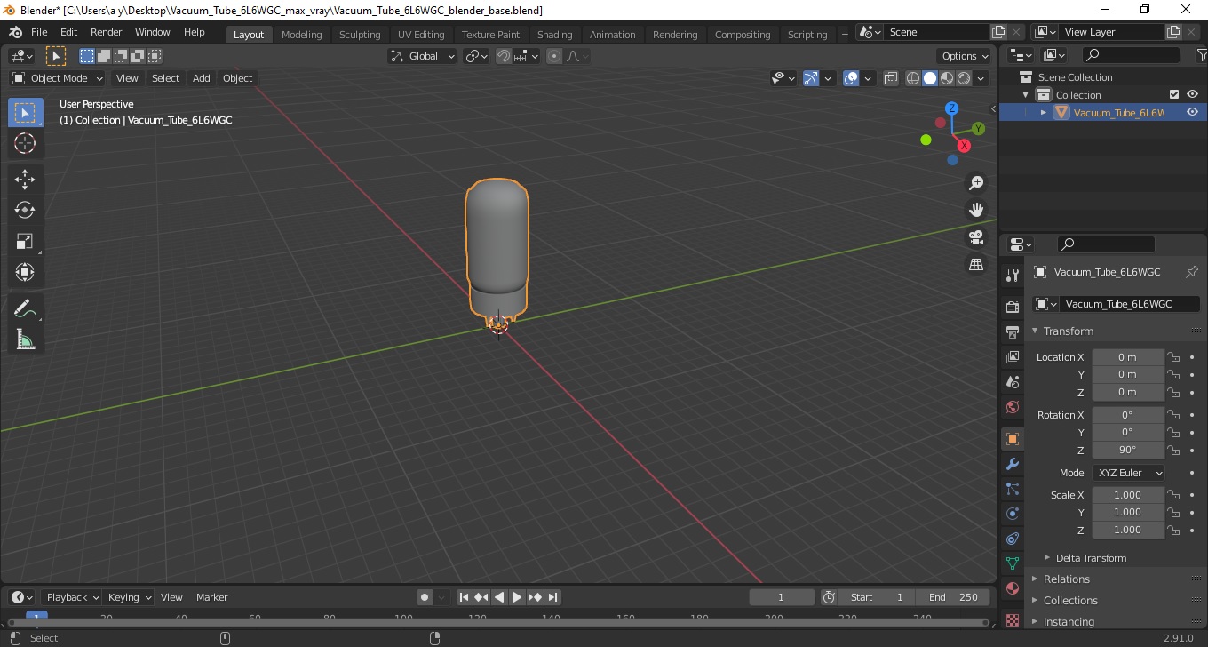
Task: Activate the Move tool
Action: [25, 179]
